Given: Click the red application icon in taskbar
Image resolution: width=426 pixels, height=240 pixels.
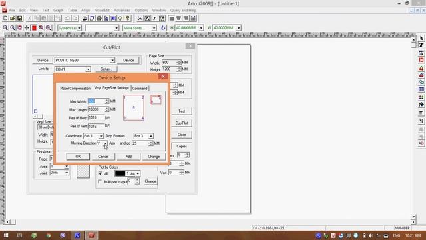Looking at the screenshot, I should 91,235.
